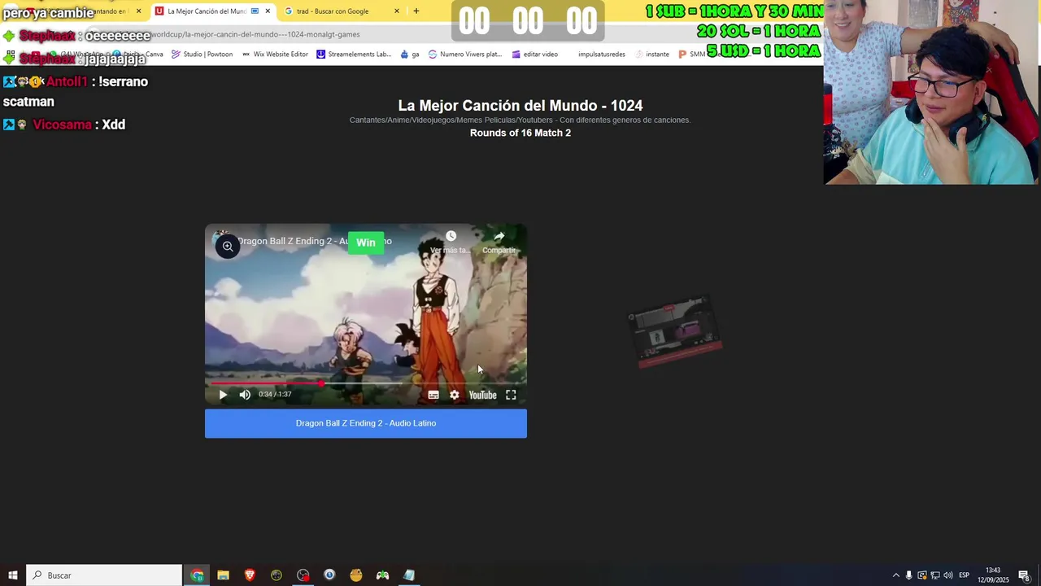
Task: Open Numero Viwers plat bookmark
Action: pos(464,55)
